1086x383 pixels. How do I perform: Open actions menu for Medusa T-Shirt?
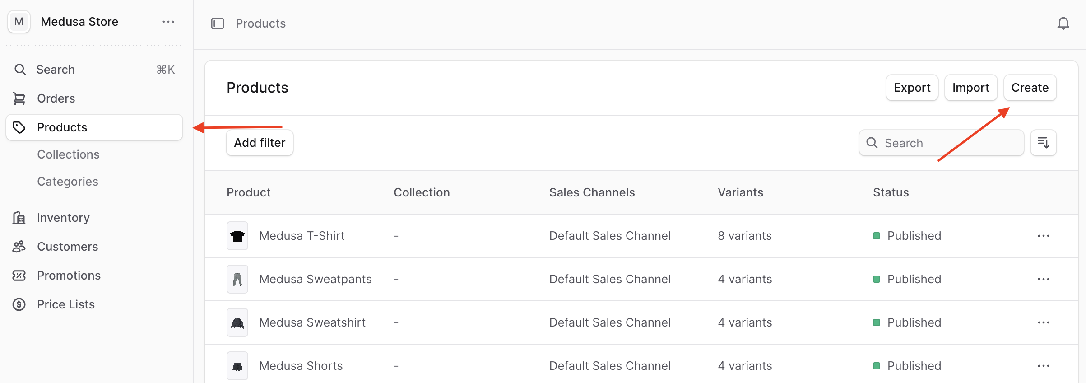1044,236
